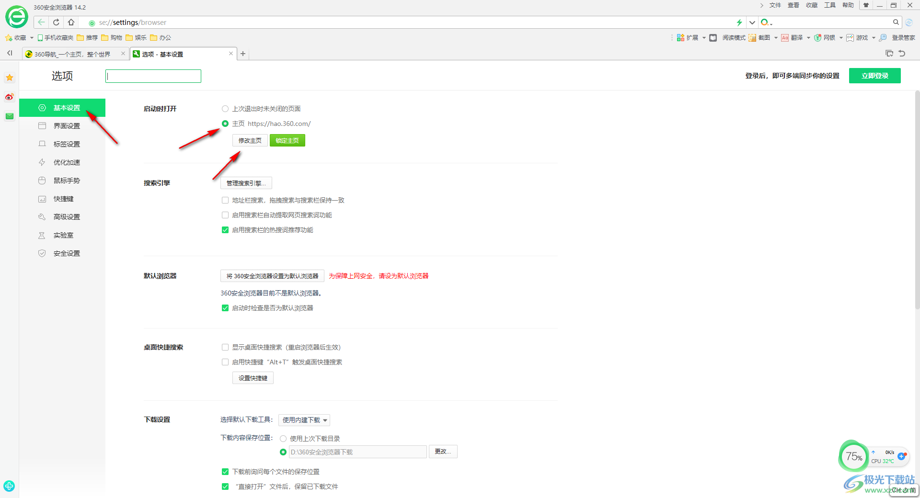This screenshot has width=920, height=498.
Task: Open 使用内建下载 download tool dropdown
Action: pos(304,420)
